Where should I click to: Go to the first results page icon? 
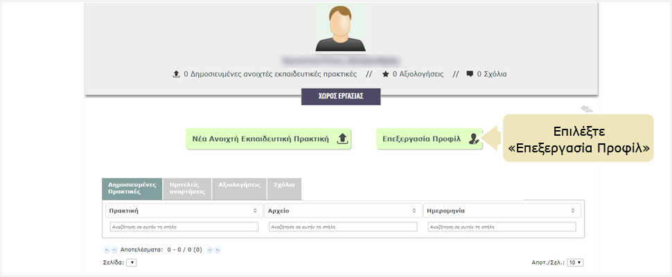pyautogui.click(x=107, y=249)
